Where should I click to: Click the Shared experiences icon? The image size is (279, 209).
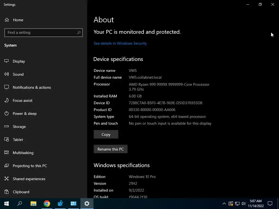7,179
